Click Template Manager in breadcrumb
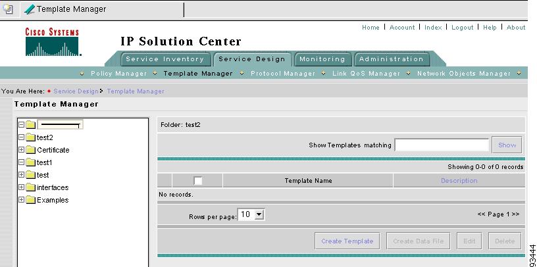The height and width of the screenshot is (267, 537). click(x=136, y=91)
